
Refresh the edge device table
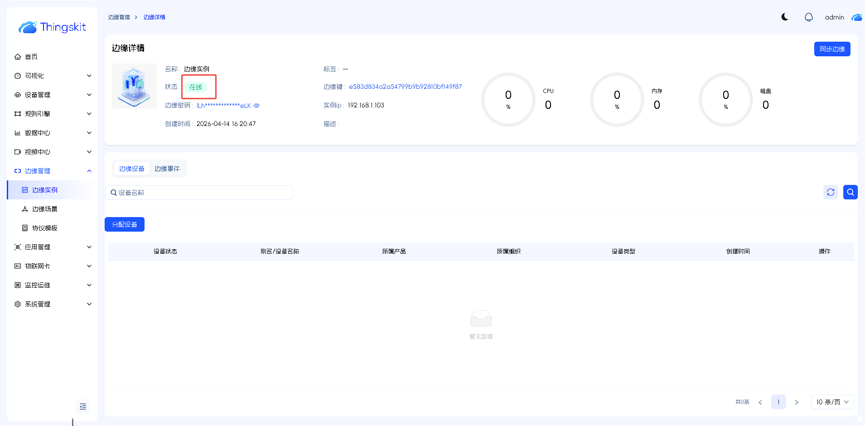point(831,192)
